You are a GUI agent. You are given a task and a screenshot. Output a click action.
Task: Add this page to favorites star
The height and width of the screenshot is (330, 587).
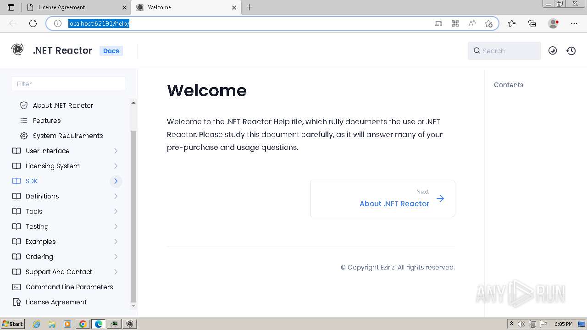(488, 23)
